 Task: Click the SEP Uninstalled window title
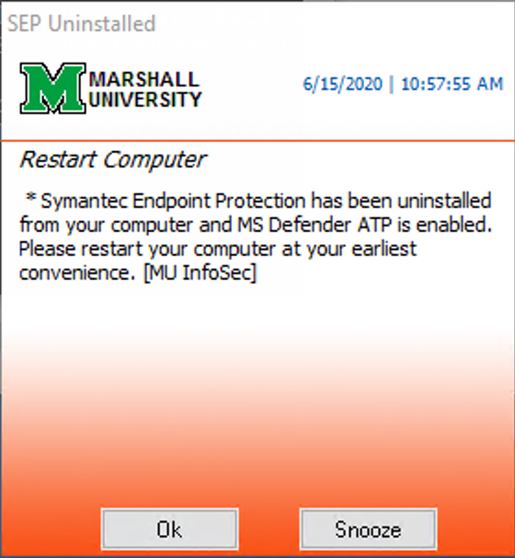82,24
